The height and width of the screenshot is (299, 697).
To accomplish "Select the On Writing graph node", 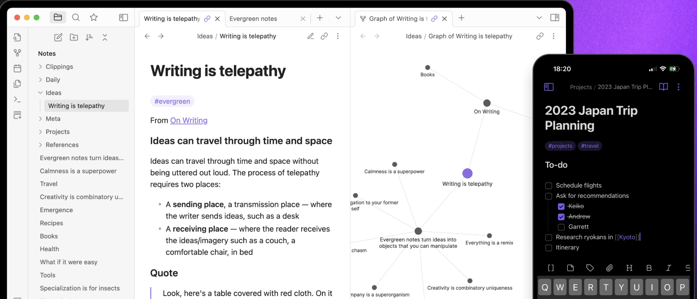I will pos(487,103).
